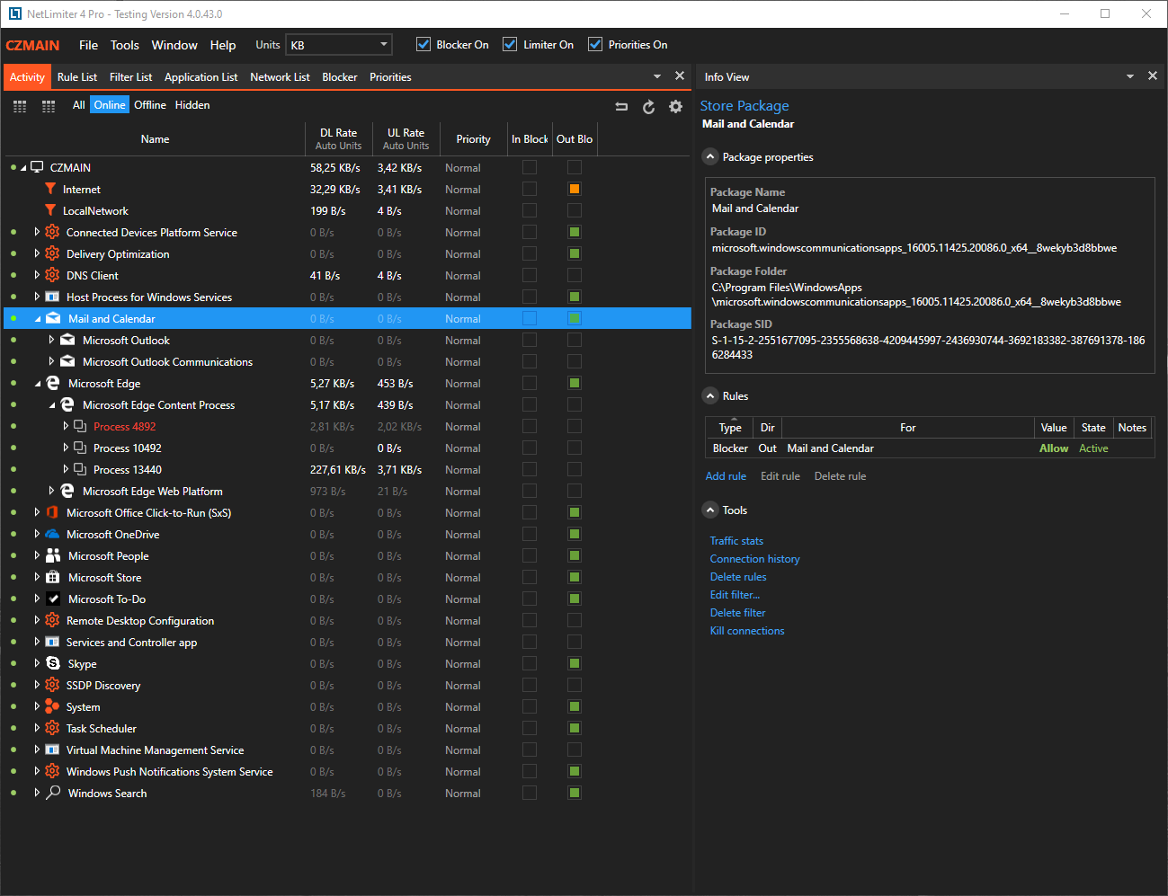The height and width of the screenshot is (896, 1168).
Task: Select the first grid view icon
Action: 20,106
